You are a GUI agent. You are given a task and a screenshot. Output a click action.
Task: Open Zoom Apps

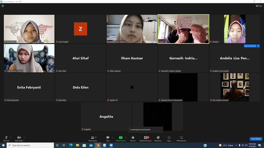click(169, 139)
